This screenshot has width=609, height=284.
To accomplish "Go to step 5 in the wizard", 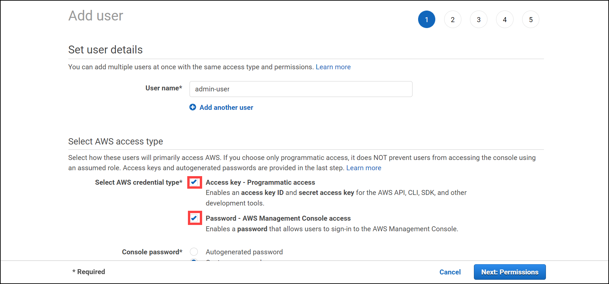I will pos(531,19).
